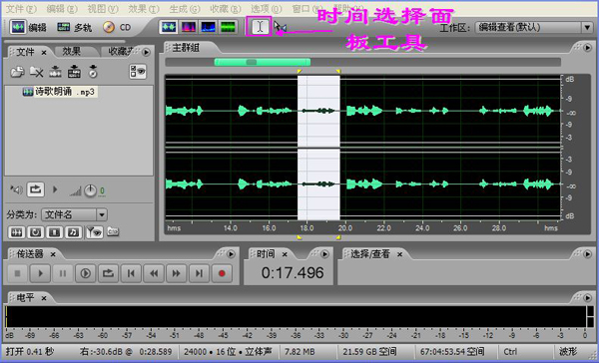Click the red record button
The height and width of the screenshot is (363, 599).
point(222,273)
